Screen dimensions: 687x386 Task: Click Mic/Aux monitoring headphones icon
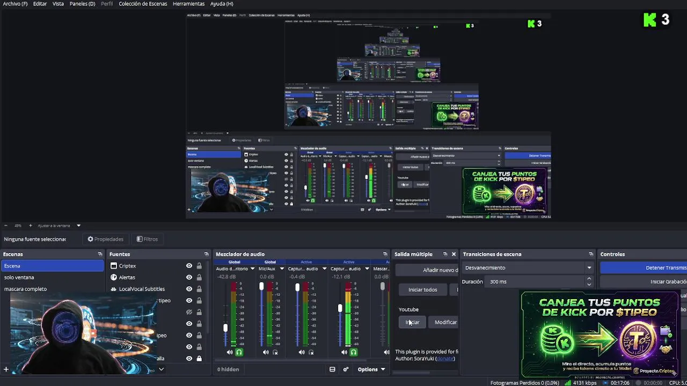point(275,352)
